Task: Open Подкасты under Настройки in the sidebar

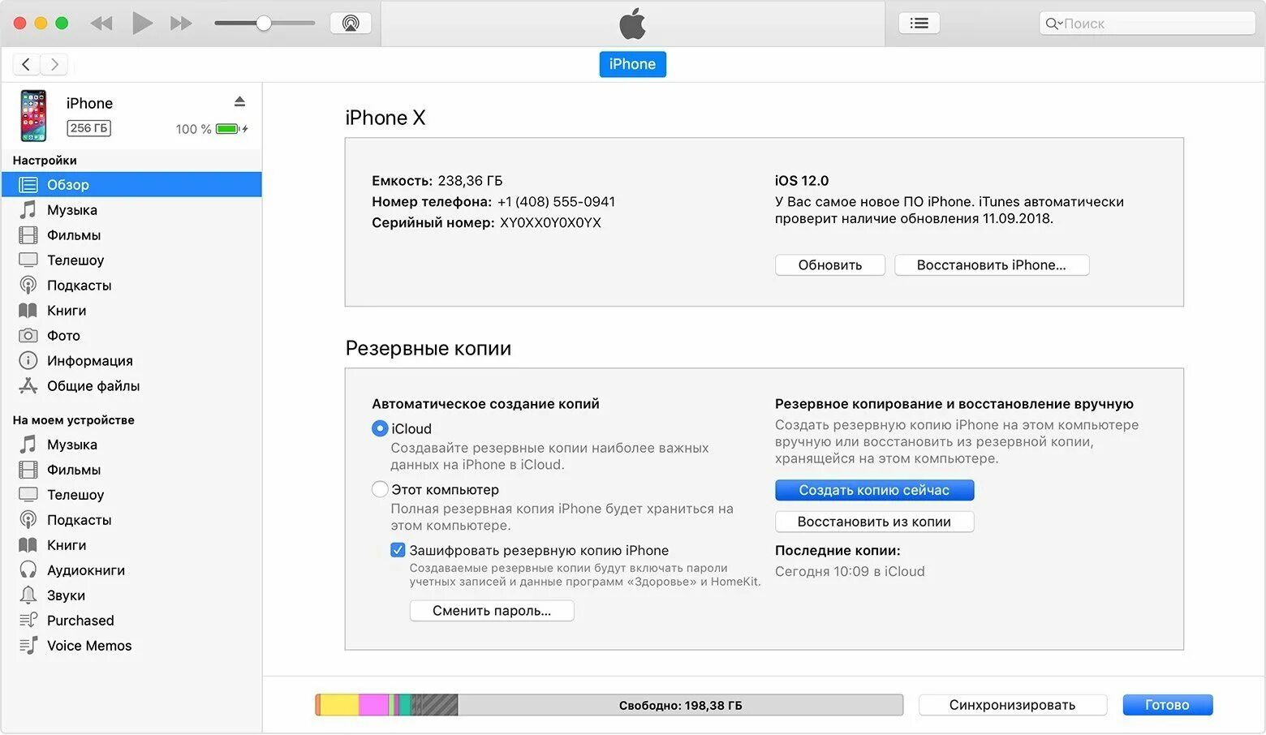Action: [x=79, y=286]
